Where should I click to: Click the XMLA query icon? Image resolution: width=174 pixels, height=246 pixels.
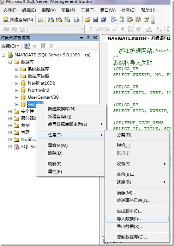(67, 20)
